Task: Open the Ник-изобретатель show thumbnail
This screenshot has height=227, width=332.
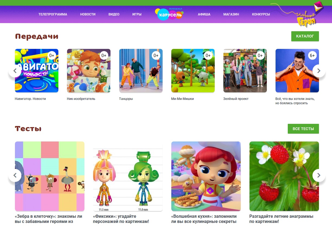Action: point(89,71)
